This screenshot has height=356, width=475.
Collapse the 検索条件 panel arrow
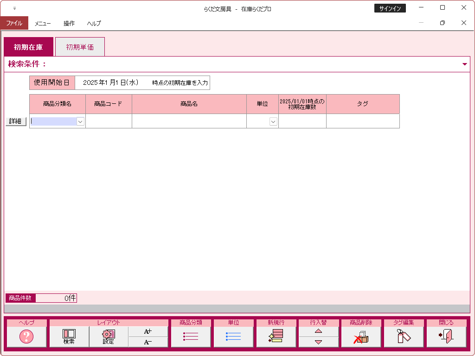click(464, 64)
